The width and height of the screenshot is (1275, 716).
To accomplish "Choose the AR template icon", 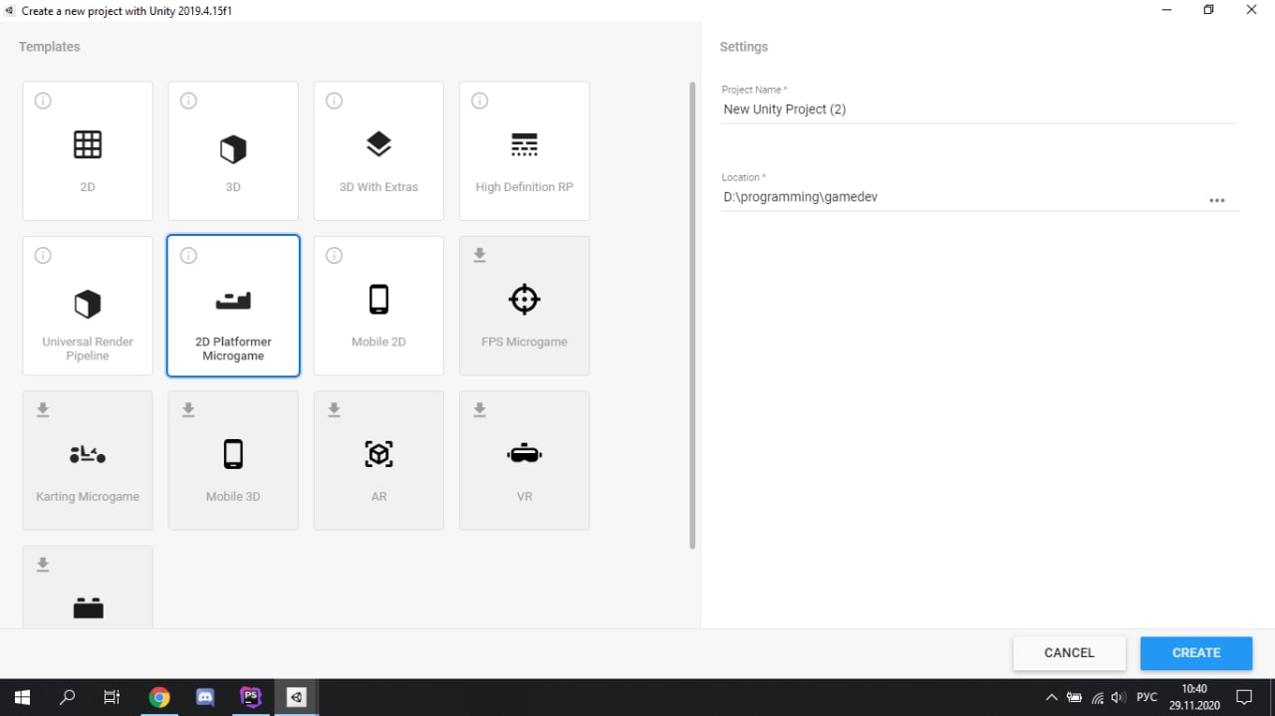I will tap(379, 454).
